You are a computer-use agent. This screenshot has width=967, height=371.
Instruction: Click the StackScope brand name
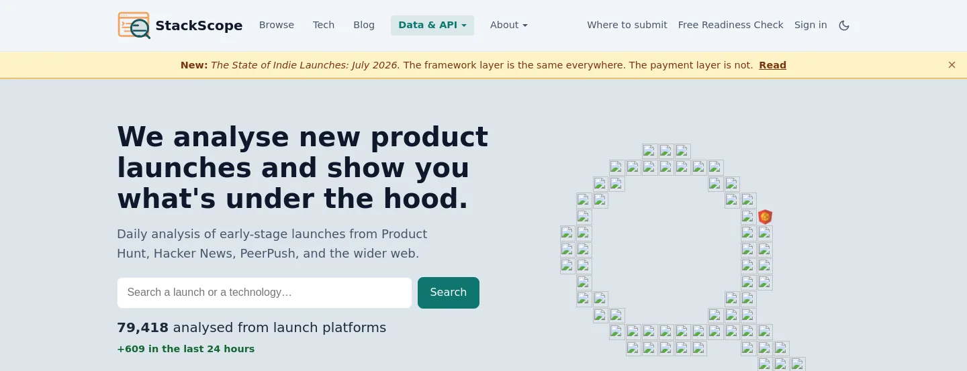click(x=199, y=25)
